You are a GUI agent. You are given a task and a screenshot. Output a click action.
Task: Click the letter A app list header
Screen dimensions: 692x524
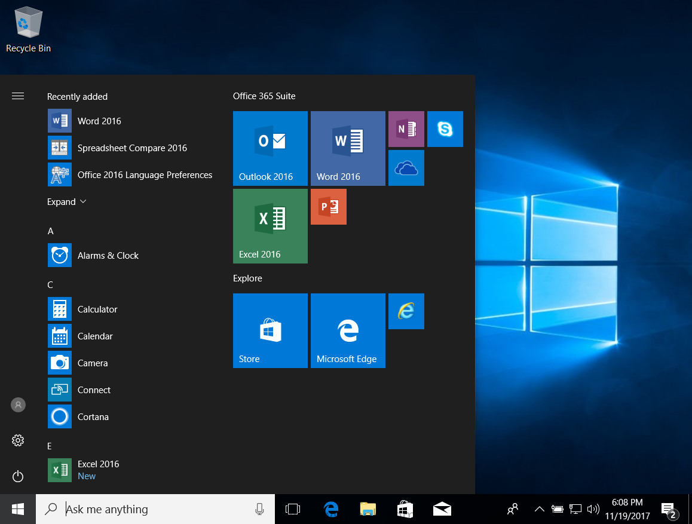(51, 231)
